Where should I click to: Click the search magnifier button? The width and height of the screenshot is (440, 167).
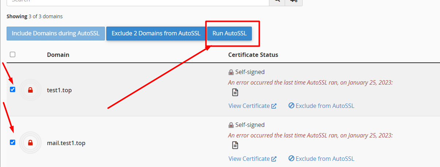(277, 1)
